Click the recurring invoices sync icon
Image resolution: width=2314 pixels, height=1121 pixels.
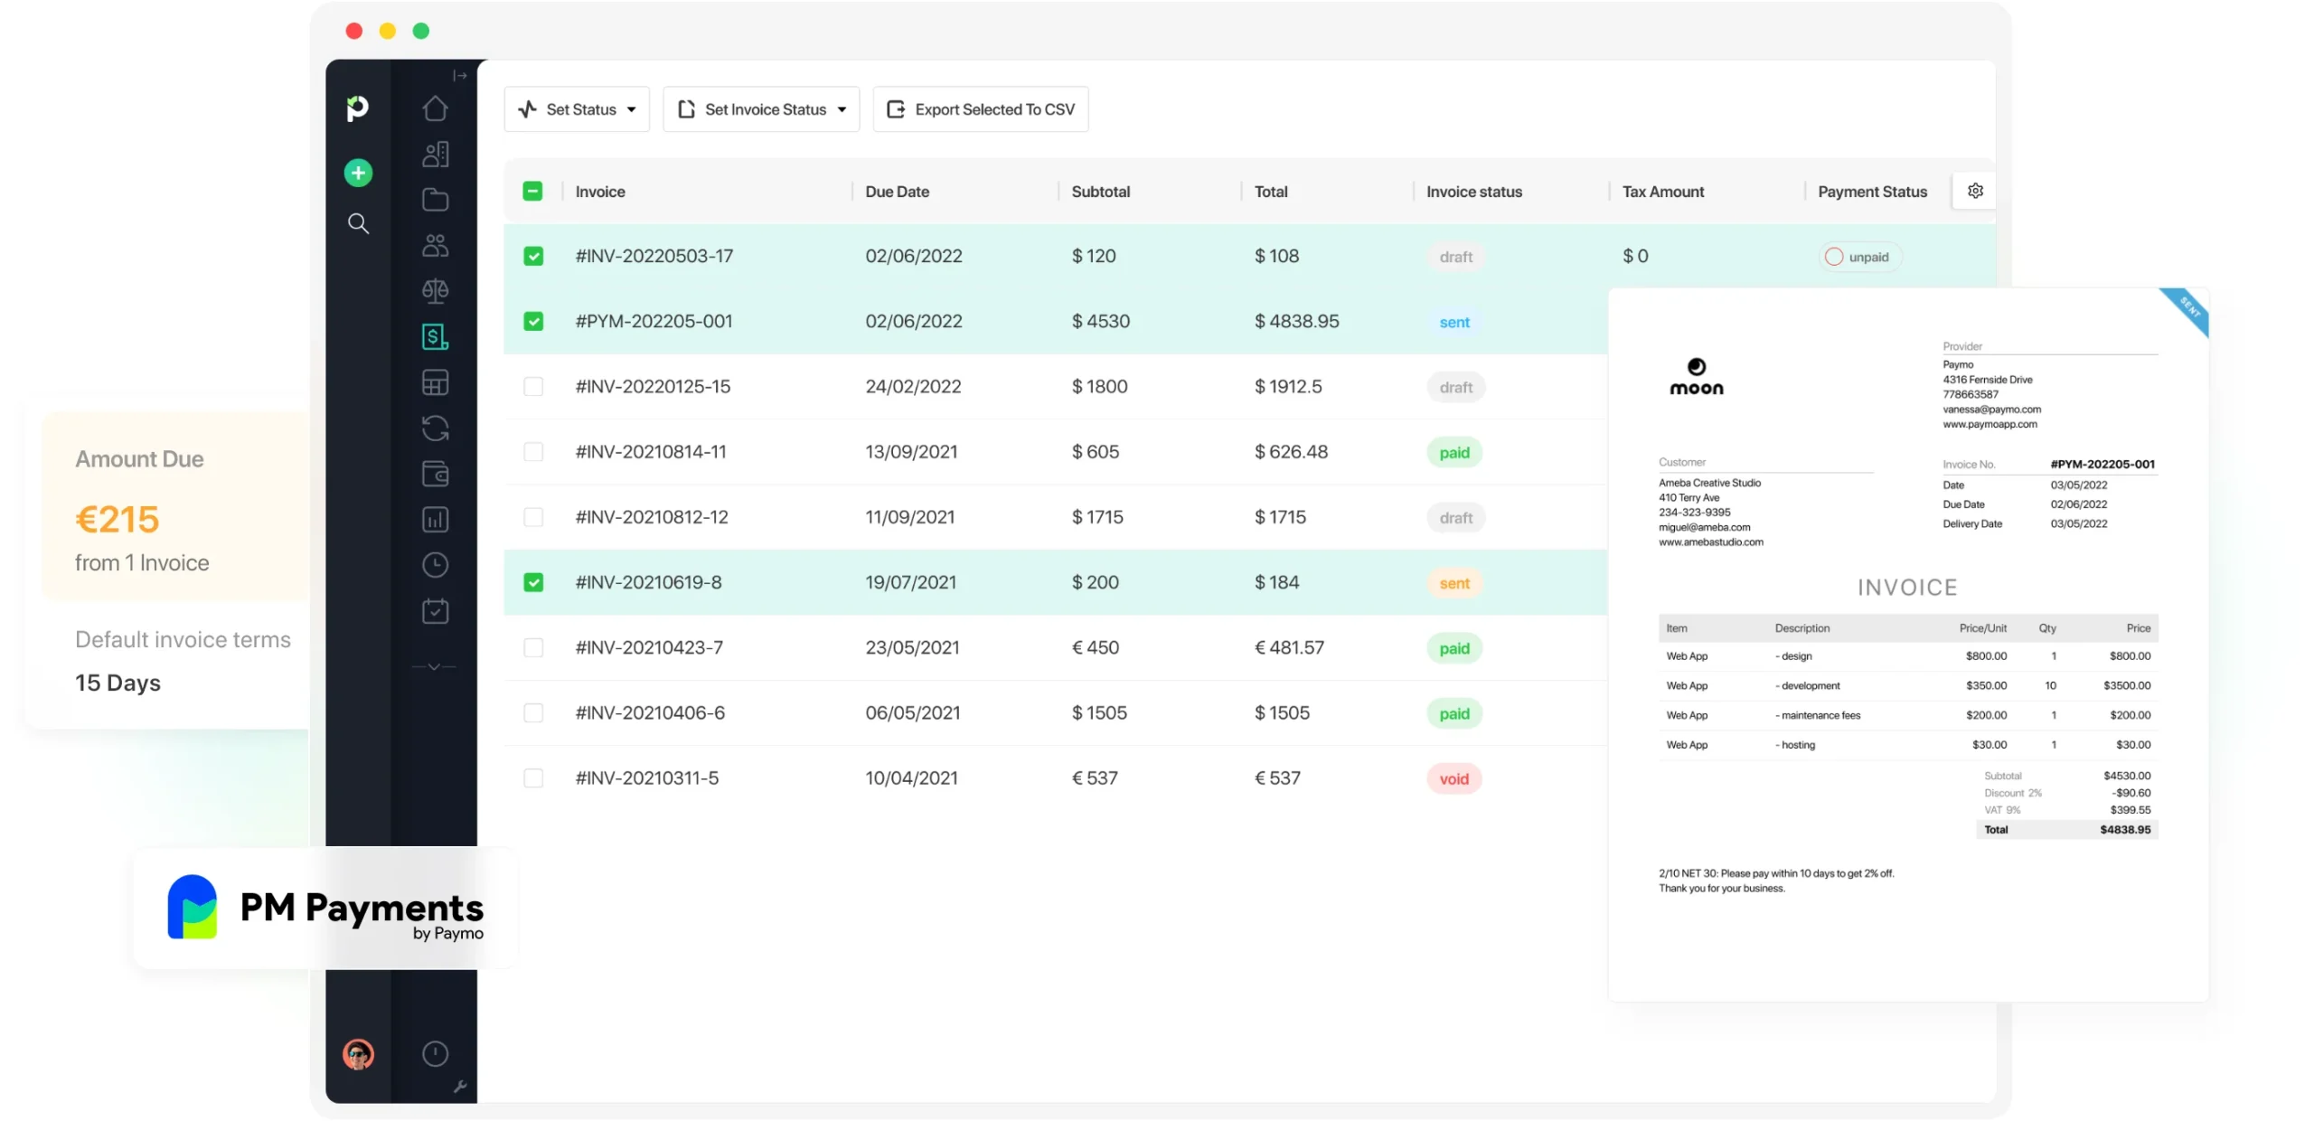[437, 429]
